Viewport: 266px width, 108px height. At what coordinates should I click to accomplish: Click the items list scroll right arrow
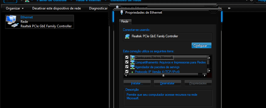pyautogui.click(x=205, y=75)
